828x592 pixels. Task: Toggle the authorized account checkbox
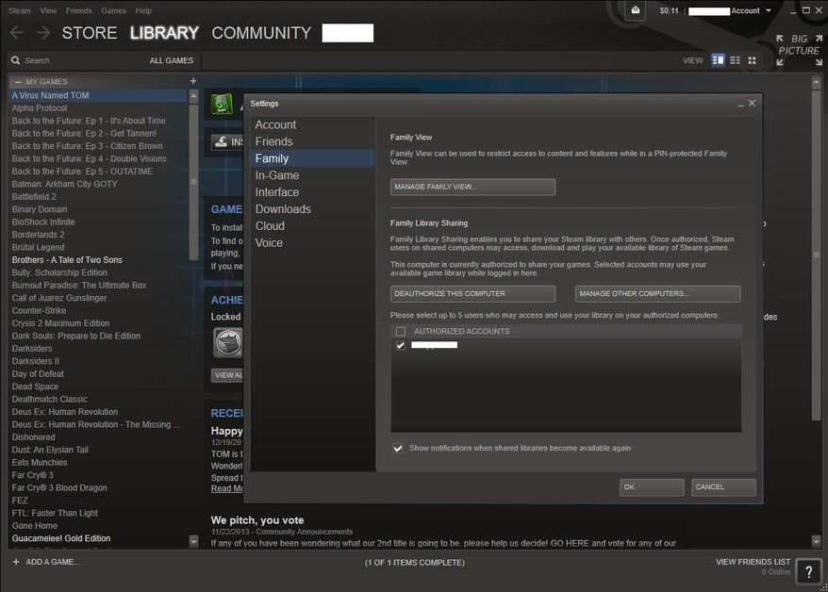click(400, 345)
